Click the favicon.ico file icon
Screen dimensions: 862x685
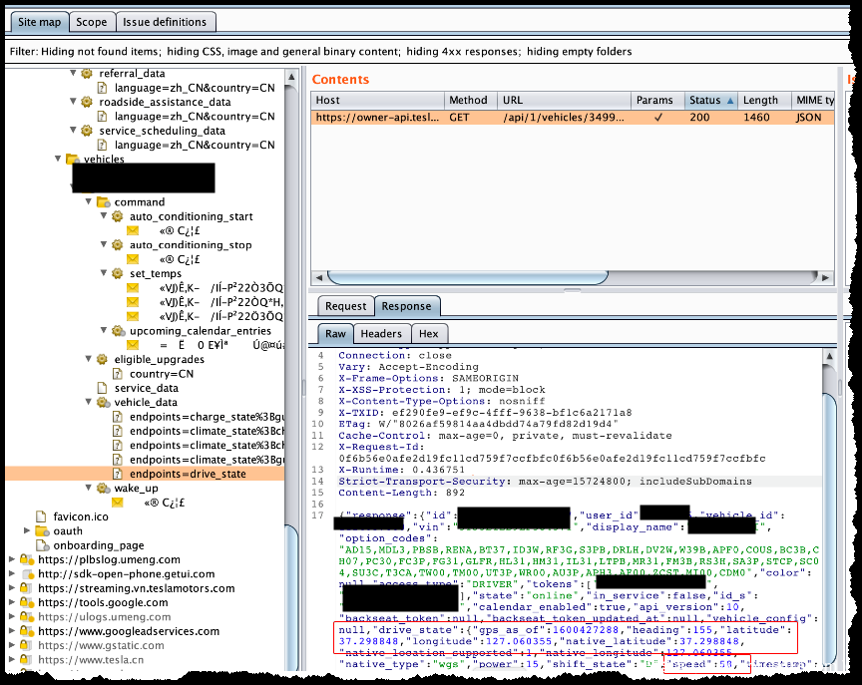(x=42, y=516)
